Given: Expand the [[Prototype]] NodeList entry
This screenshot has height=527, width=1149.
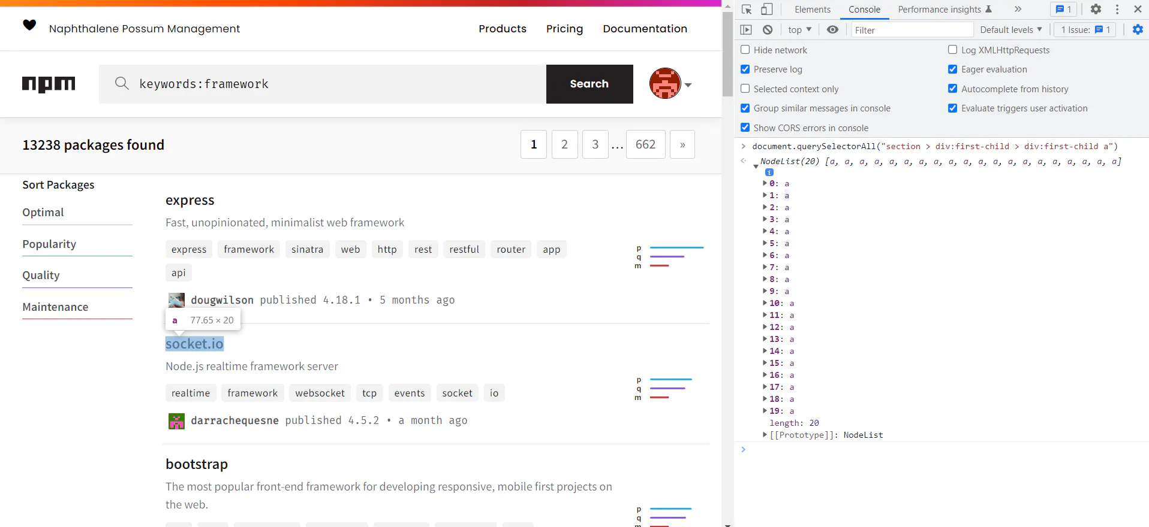Looking at the screenshot, I should (x=765, y=435).
